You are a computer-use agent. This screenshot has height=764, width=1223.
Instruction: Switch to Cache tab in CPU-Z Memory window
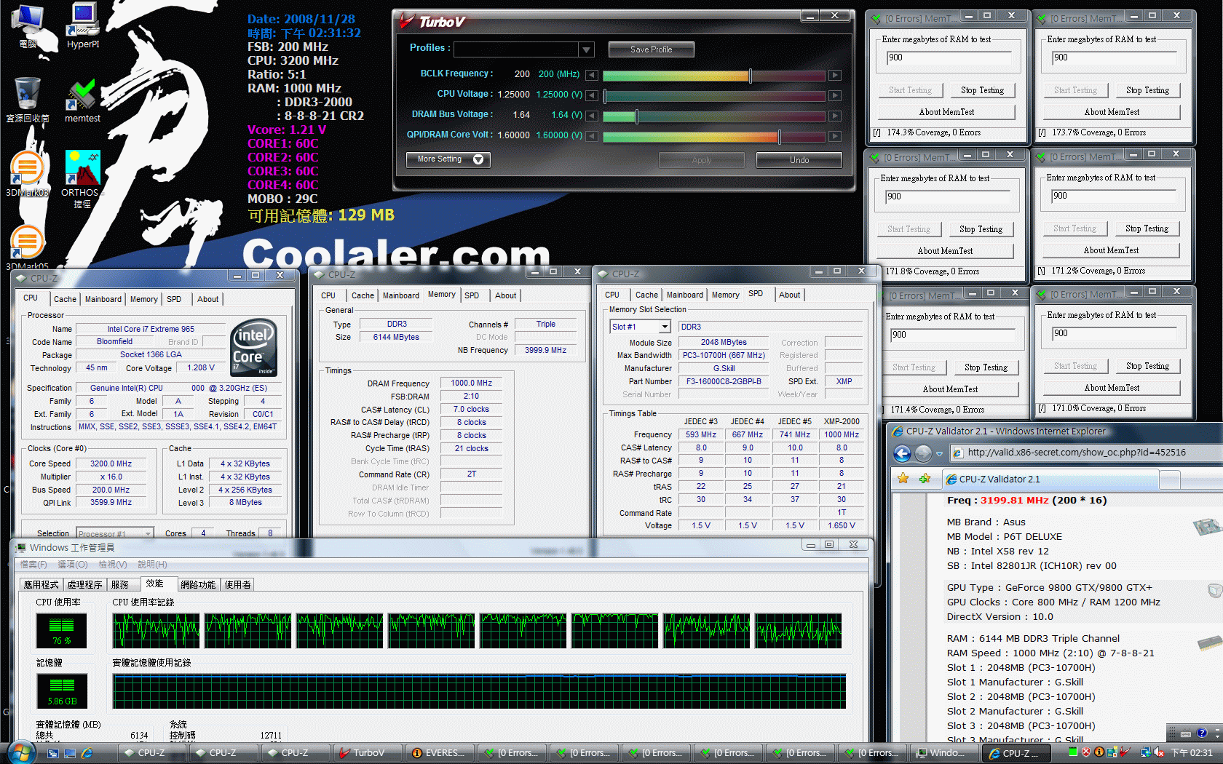363,295
